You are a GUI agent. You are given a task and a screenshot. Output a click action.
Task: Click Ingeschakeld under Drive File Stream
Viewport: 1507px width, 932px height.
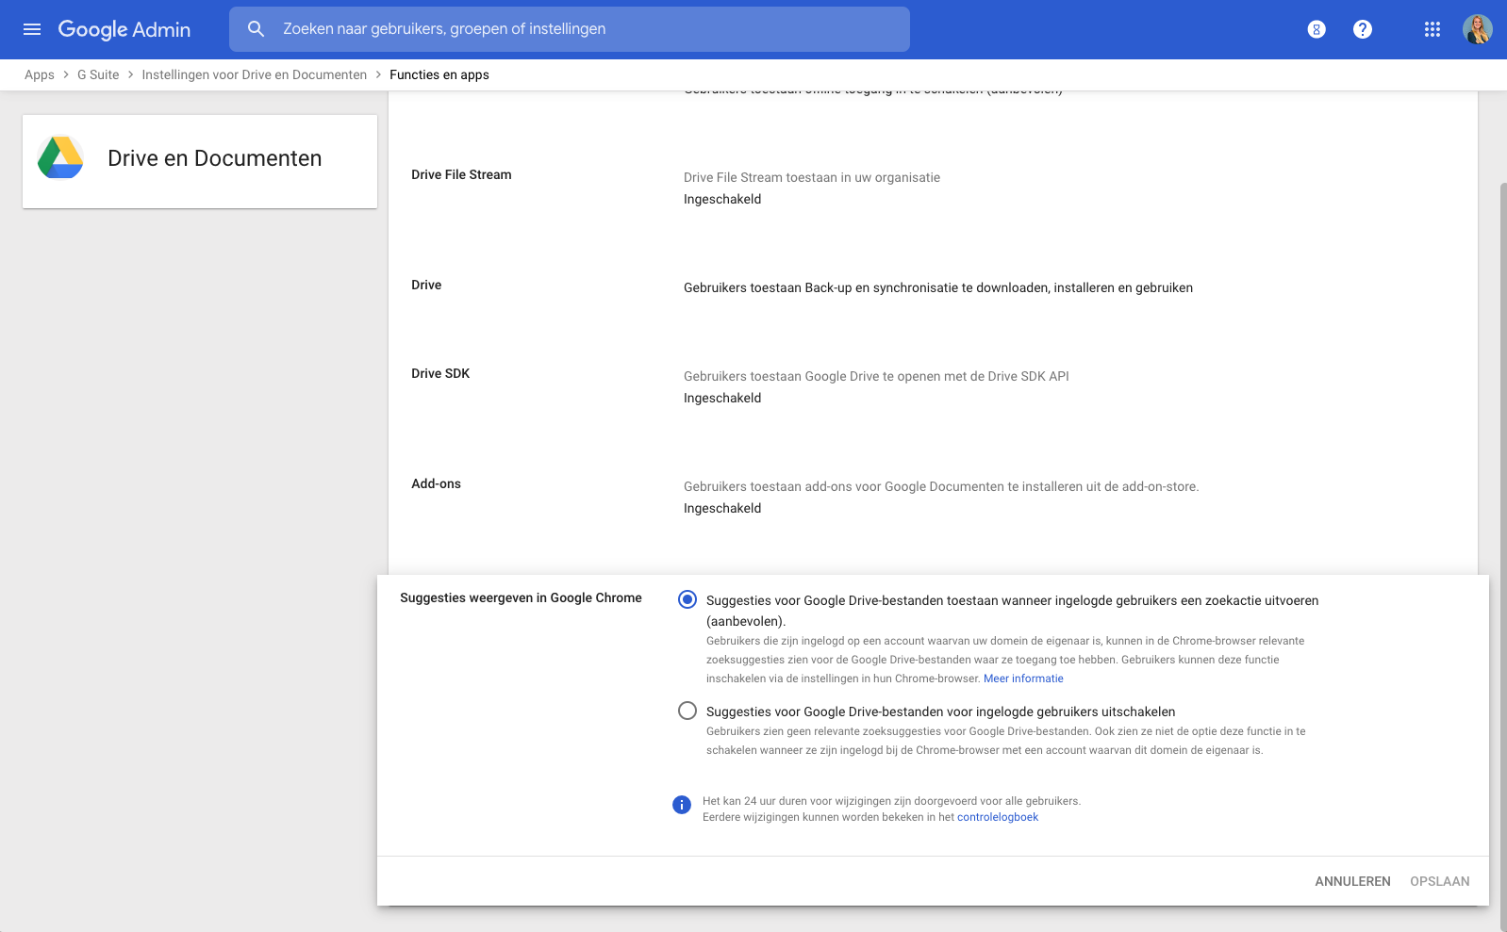pos(722,199)
